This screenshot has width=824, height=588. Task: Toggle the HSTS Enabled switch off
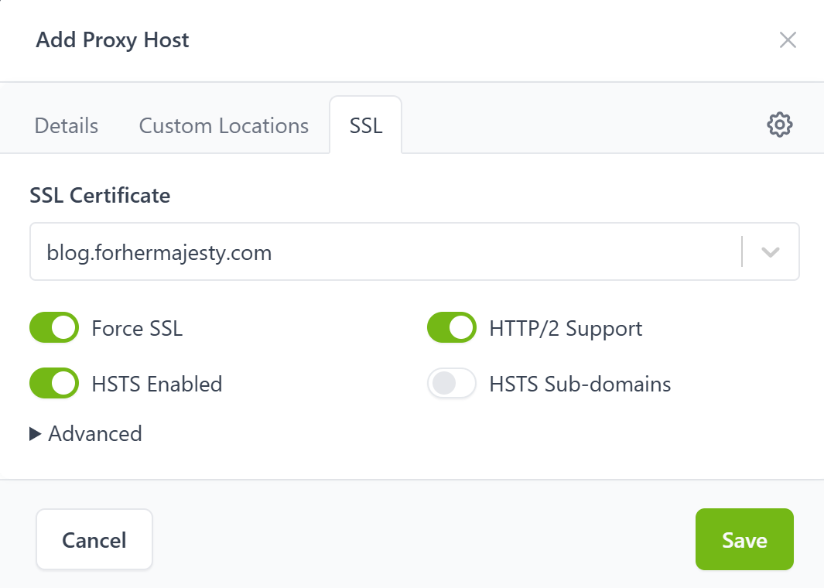(54, 384)
